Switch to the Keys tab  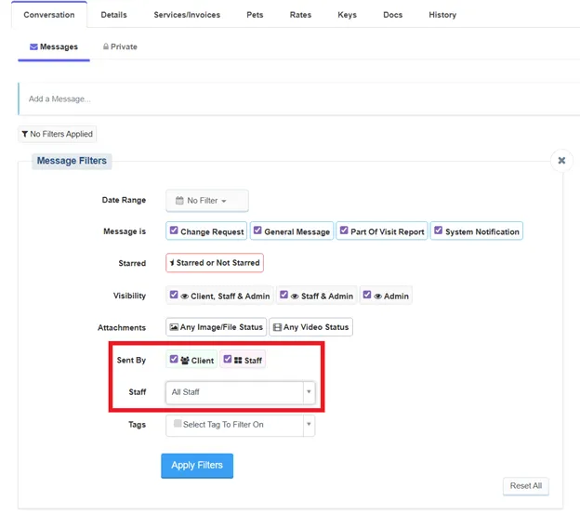coord(347,15)
